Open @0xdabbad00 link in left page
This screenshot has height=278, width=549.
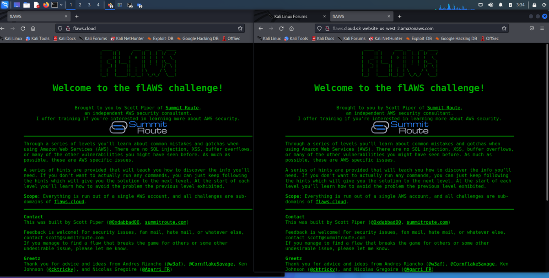tap(124, 222)
